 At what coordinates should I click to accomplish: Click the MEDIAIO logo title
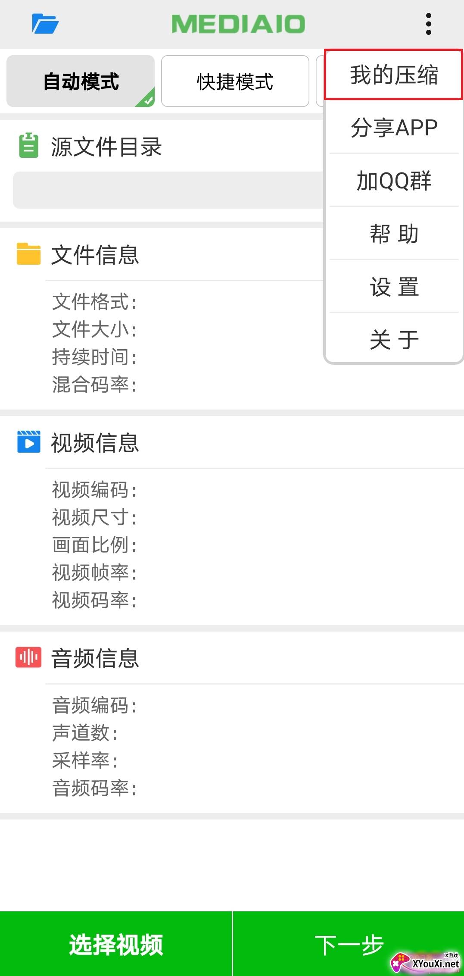(x=238, y=24)
